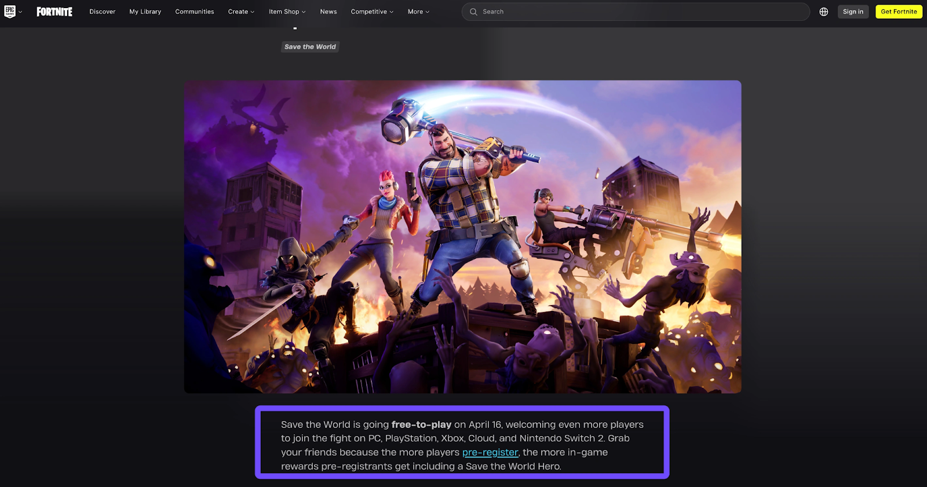
Task: Expand the Create dropdown menu
Action: click(x=241, y=12)
